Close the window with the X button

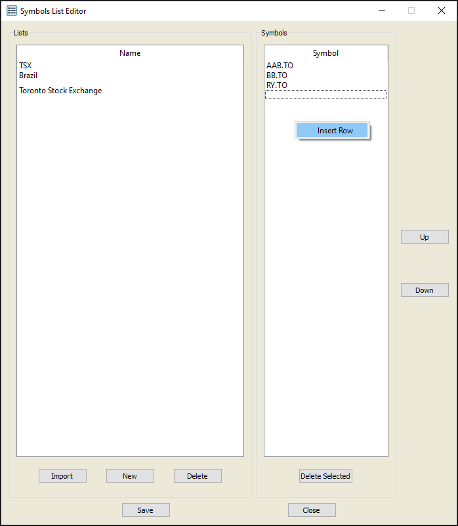441,11
